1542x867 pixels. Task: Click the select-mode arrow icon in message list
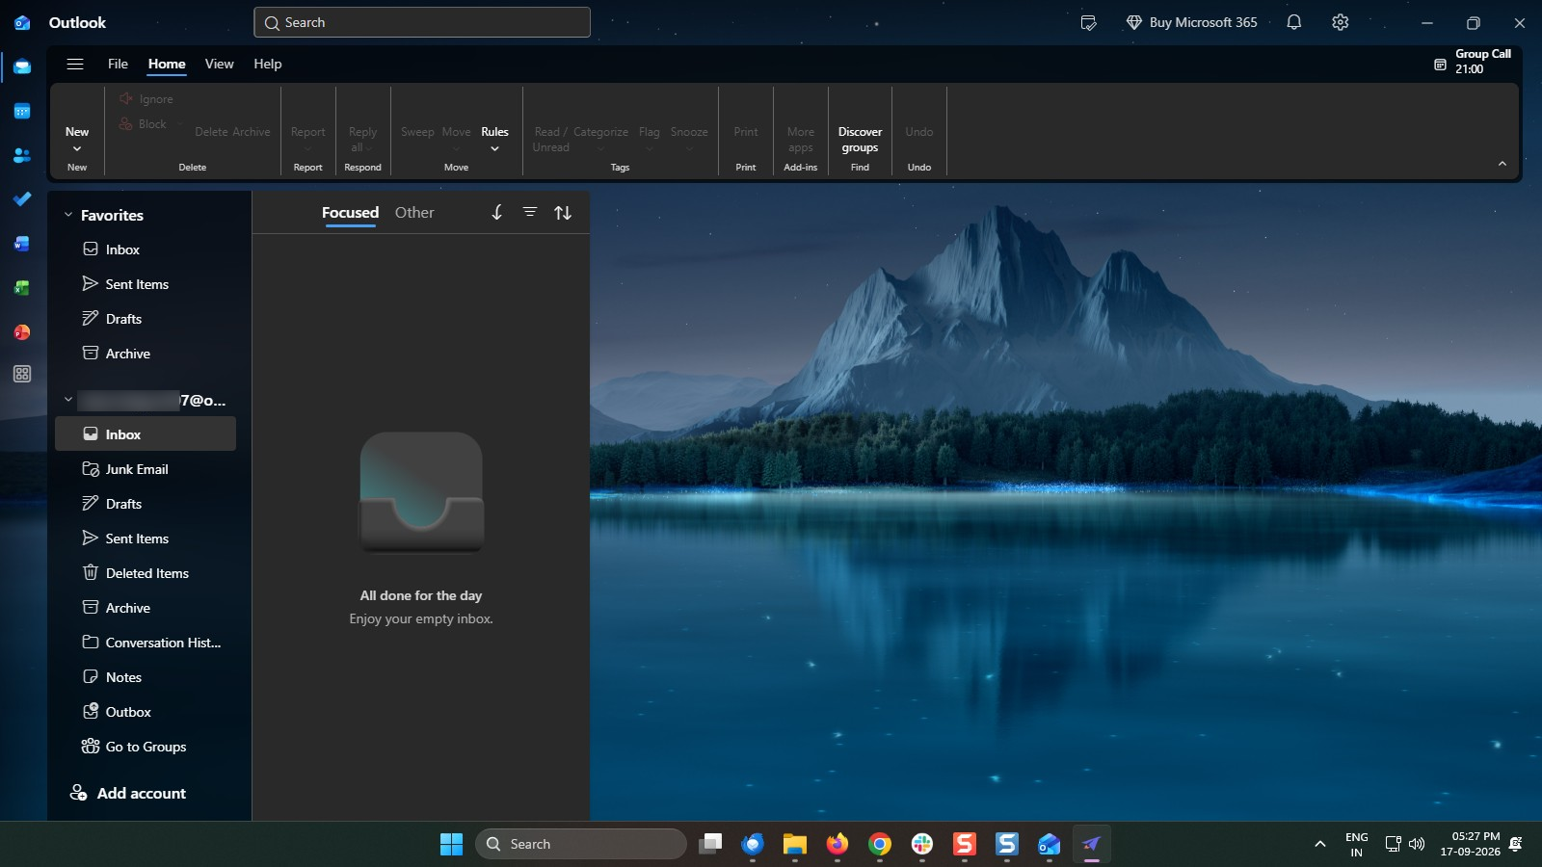pos(496,213)
